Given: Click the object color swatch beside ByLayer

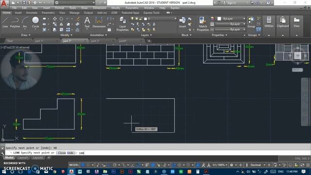Looking at the screenshot, I should [219, 18].
